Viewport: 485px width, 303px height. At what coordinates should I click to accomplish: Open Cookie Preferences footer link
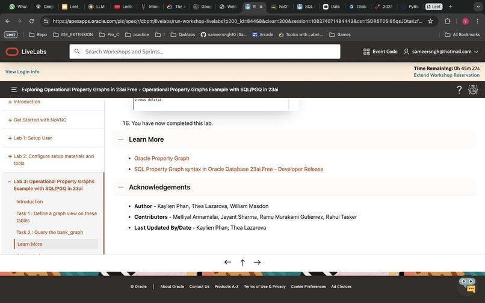click(308, 287)
